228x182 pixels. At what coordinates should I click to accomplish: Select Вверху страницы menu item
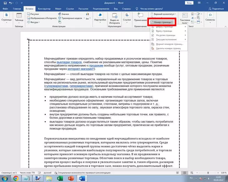pyautogui.click(x=169, y=27)
